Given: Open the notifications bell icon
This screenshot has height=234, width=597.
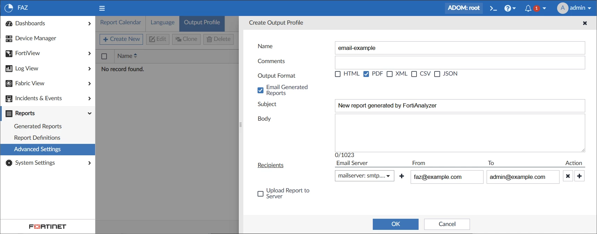Looking at the screenshot, I should coord(528,8).
